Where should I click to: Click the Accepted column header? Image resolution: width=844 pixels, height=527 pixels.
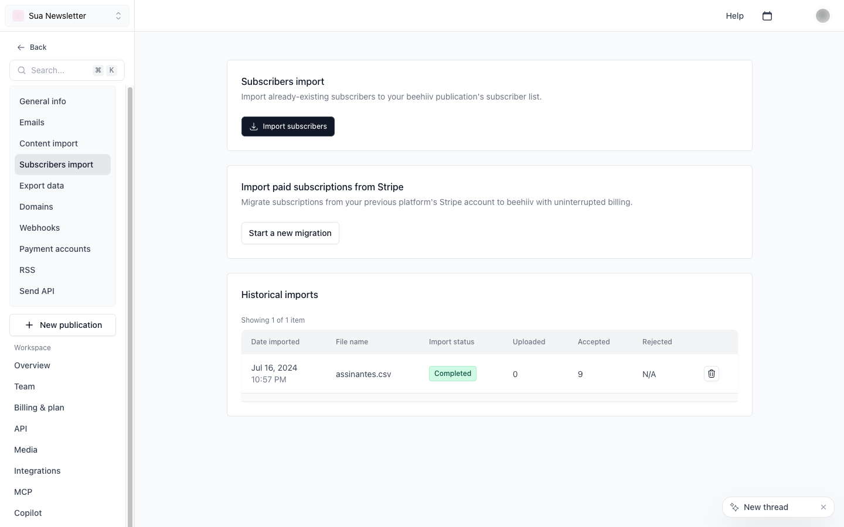point(594,342)
